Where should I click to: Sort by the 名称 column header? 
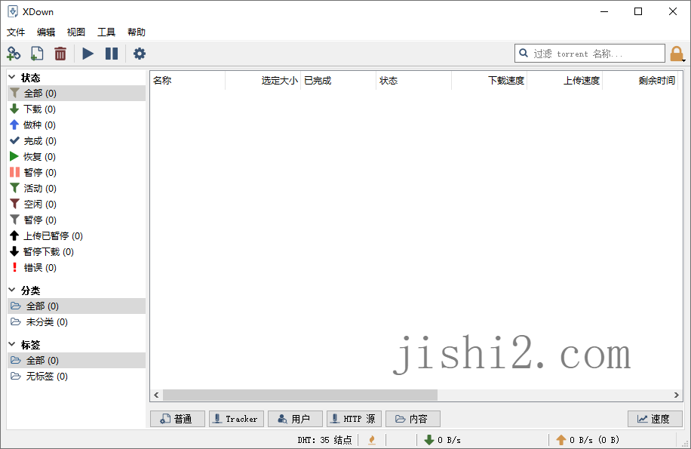click(x=188, y=80)
